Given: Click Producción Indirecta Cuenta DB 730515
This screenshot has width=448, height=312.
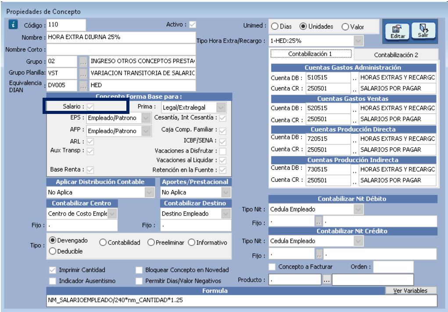Looking at the screenshot, I should tap(328, 169).
